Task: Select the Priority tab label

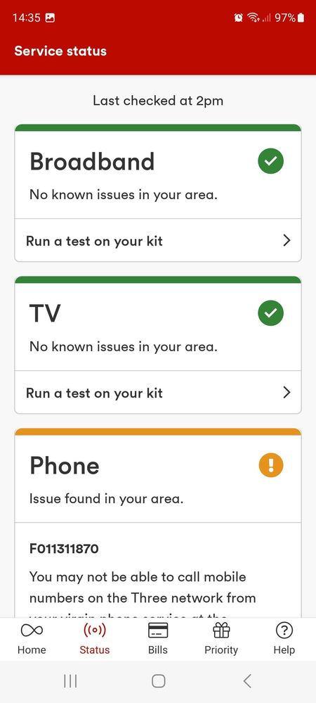Action: pyautogui.click(x=221, y=650)
